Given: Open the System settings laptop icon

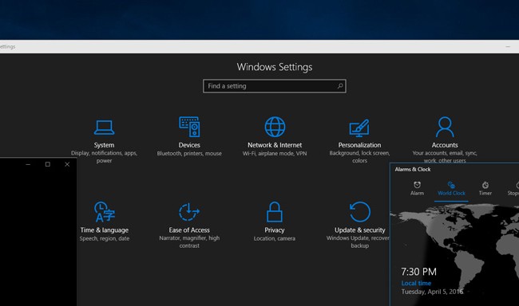Looking at the screenshot, I should pos(104,127).
